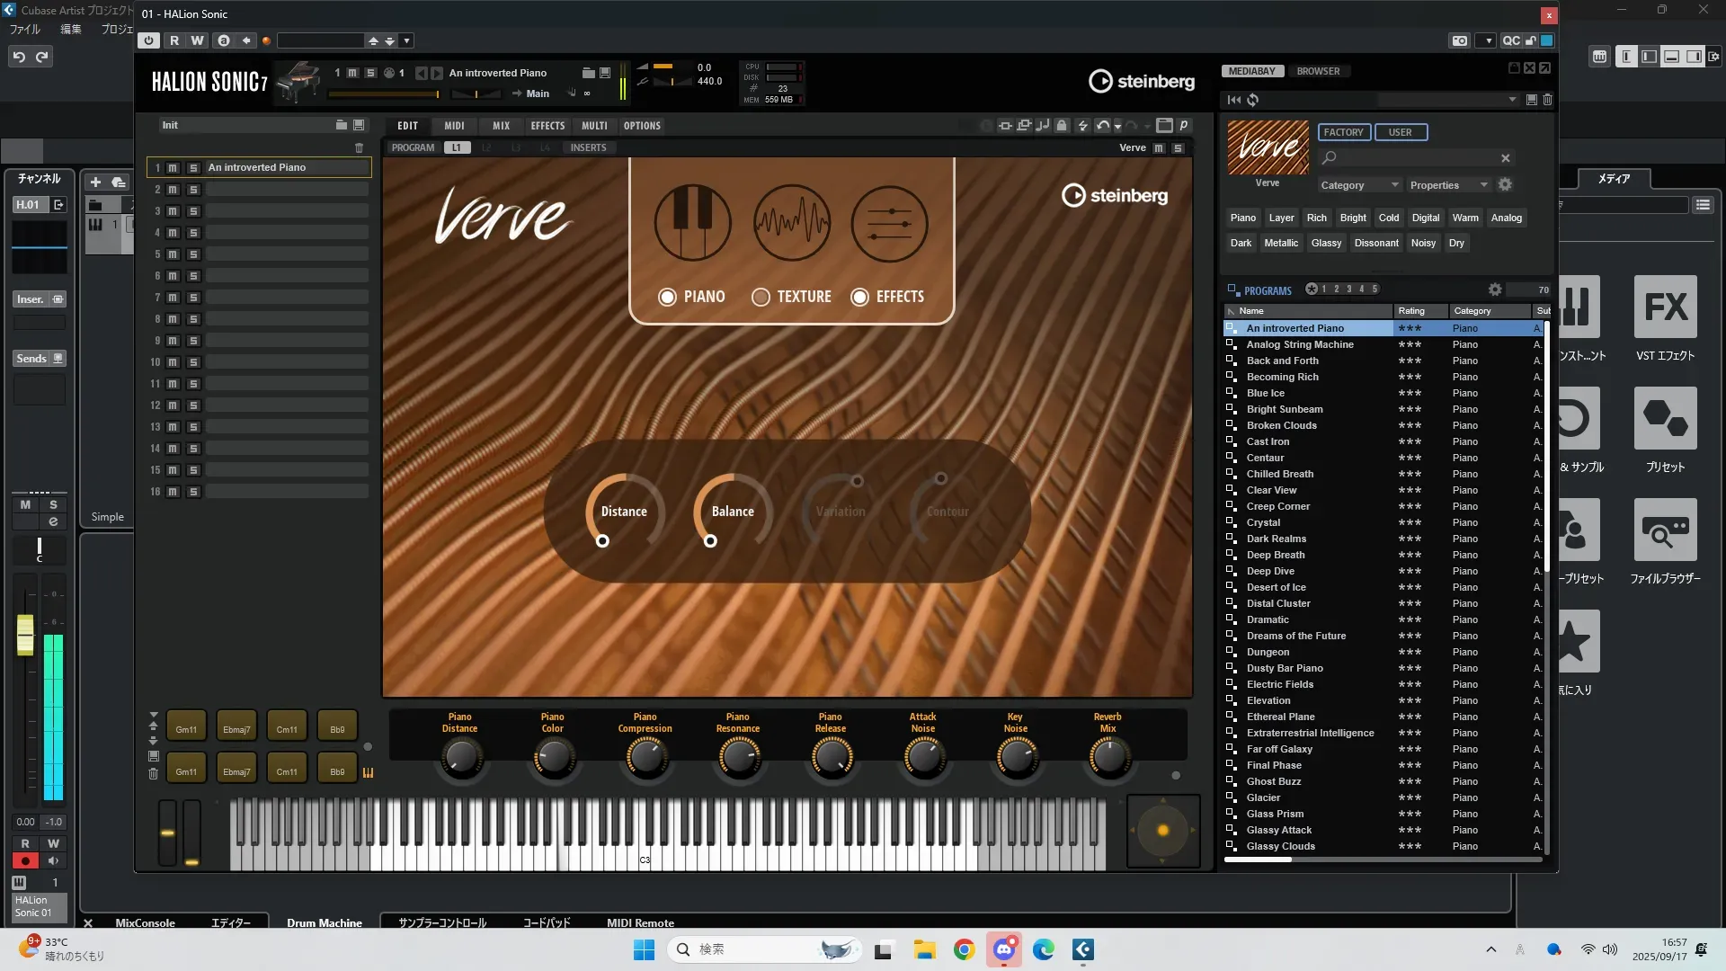The width and height of the screenshot is (1726, 971).
Task: Switch to the BROWSER tab
Action: (x=1318, y=71)
